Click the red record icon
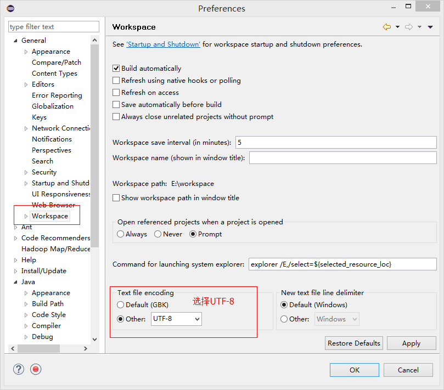Viewport: 444px width, 390px height. (x=36, y=369)
